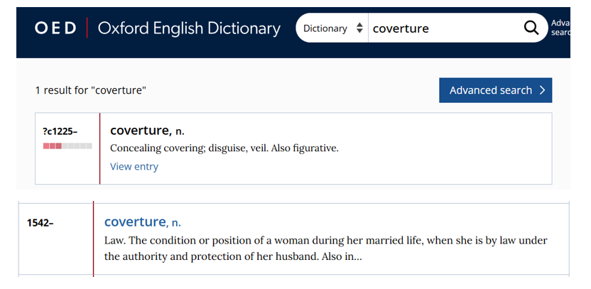Click the blue coverture, n. law entry
Viewport: 591px width, 289px height.
coord(143,222)
